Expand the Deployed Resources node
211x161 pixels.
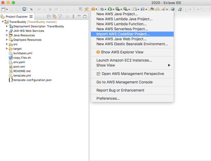7,39
